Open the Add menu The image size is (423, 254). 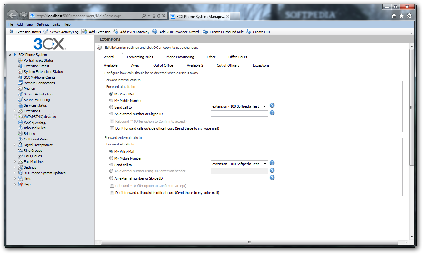20,24
